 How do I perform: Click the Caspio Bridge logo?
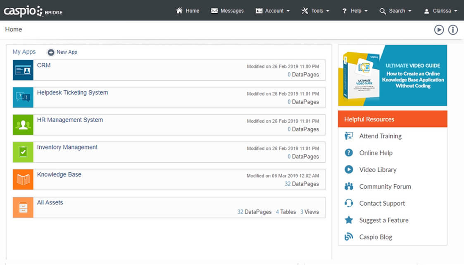point(33,11)
